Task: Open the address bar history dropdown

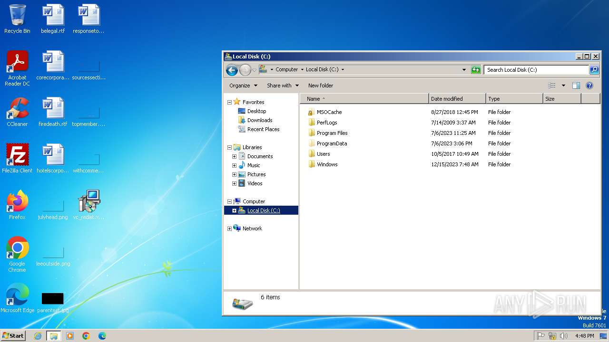Action: click(x=464, y=70)
